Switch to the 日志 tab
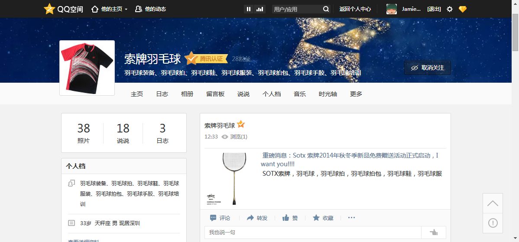This screenshot has width=519, height=242. [x=162, y=94]
